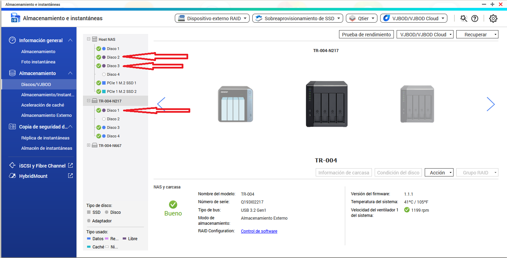Select the black TR-004 enclosure image

pyautogui.click(x=326, y=104)
